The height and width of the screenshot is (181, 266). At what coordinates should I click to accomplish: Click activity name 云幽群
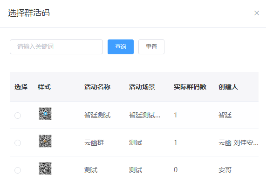94,142
